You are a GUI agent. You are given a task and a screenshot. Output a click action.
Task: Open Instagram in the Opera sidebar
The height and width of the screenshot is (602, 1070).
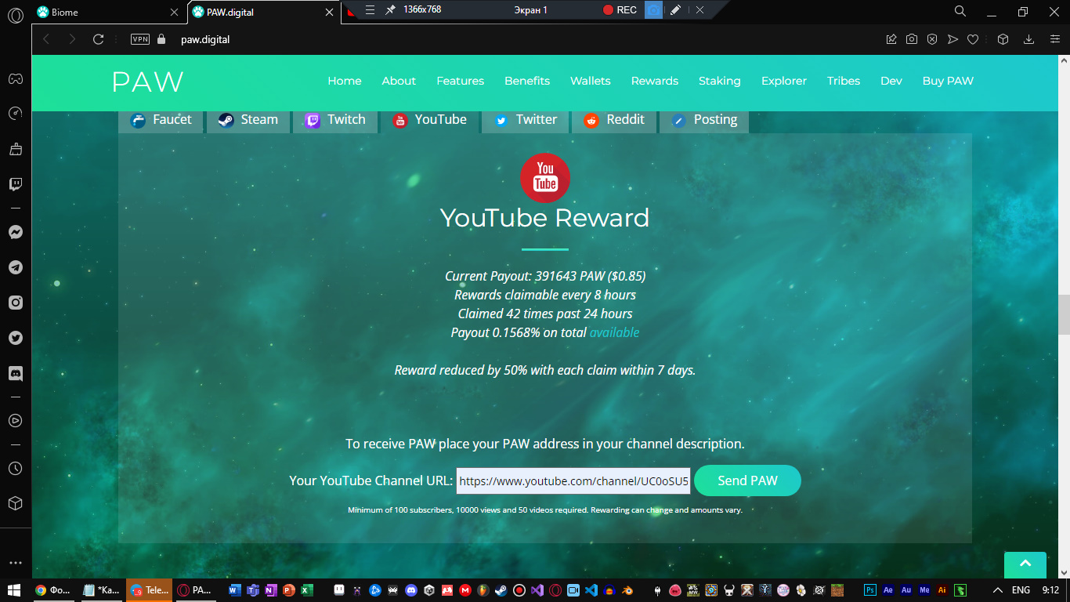16,303
